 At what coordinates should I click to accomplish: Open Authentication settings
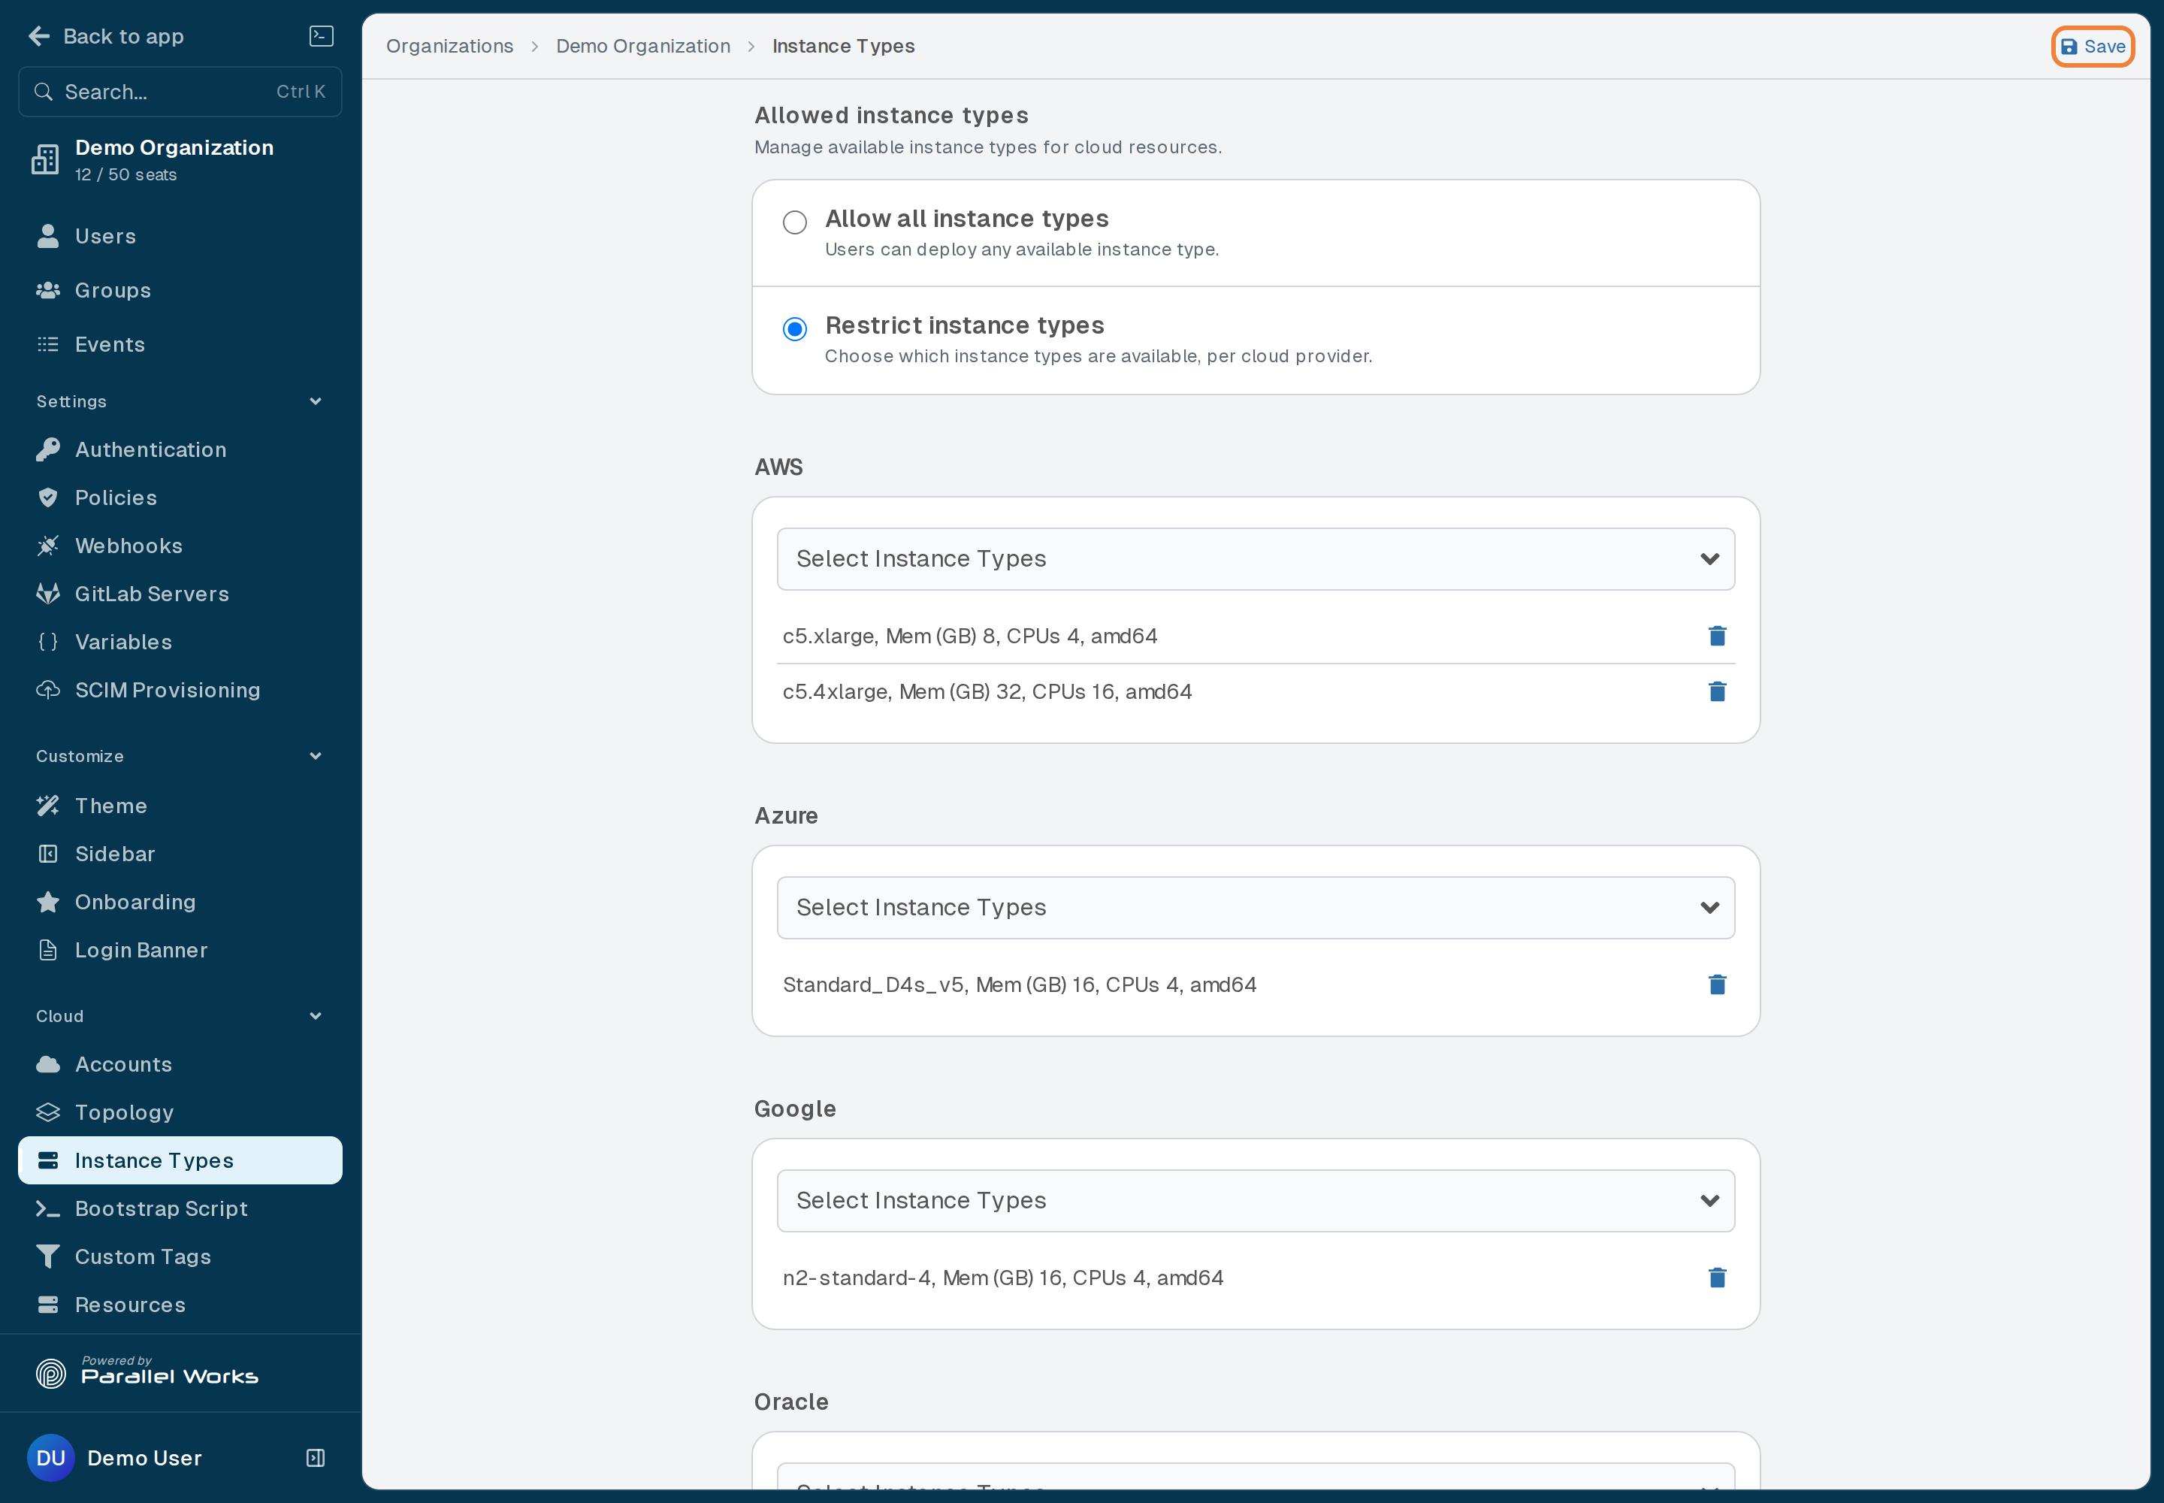click(x=180, y=449)
